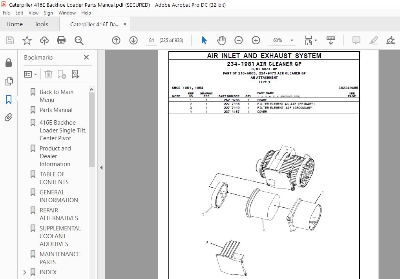The height and width of the screenshot is (279, 400).
Task: Click the zoom percentage field 60%
Action: 278,40
